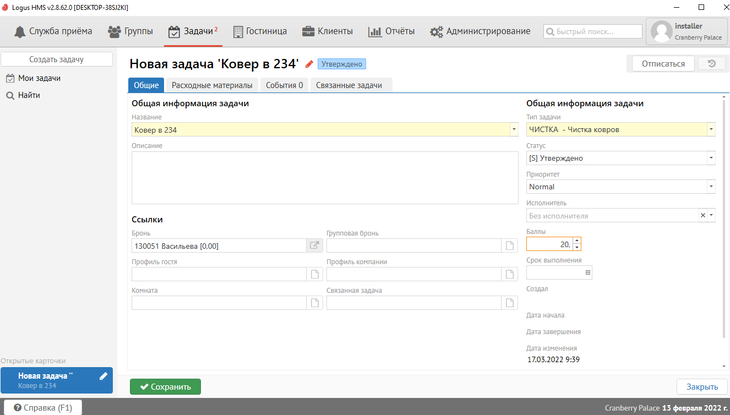The height and width of the screenshot is (415, 730).
Task: Click the Описание text area
Action: pos(325,177)
